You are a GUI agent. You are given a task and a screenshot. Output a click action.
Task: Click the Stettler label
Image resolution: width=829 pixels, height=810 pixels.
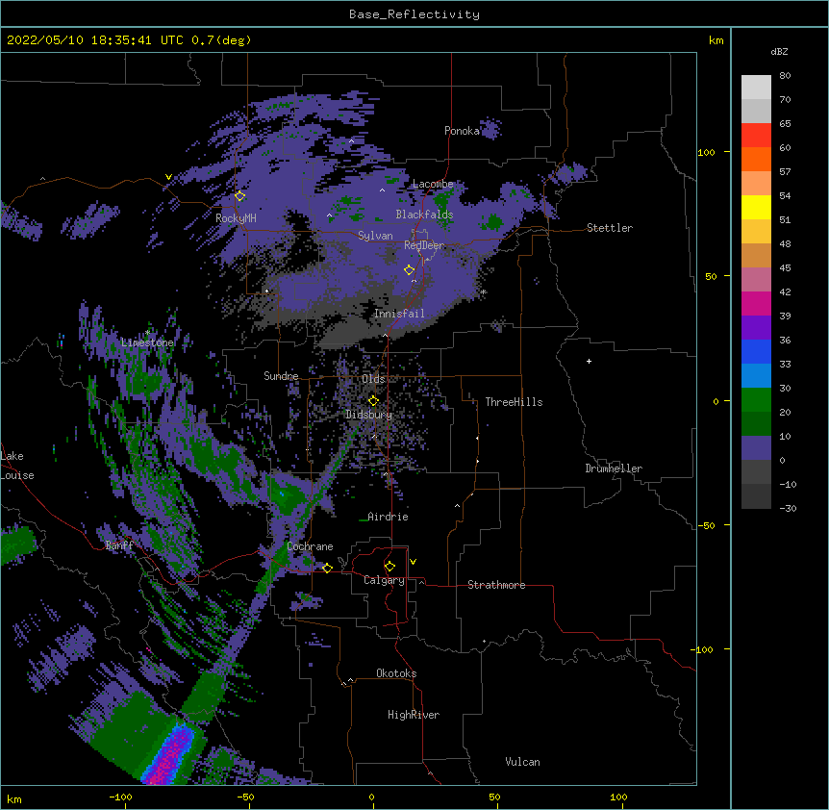tap(610, 228)
